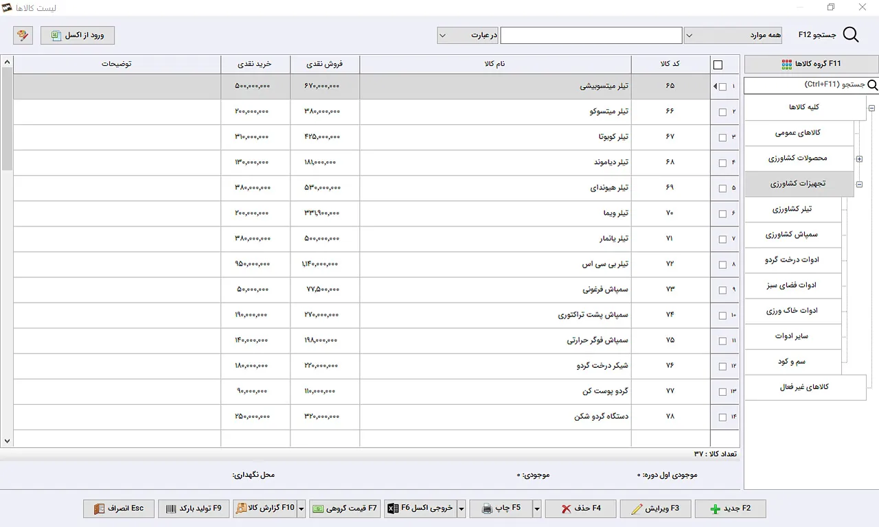Select the کالاهای غیر فعال group
879x527 pixels.
pyautogui.click(x=806, y=387)
